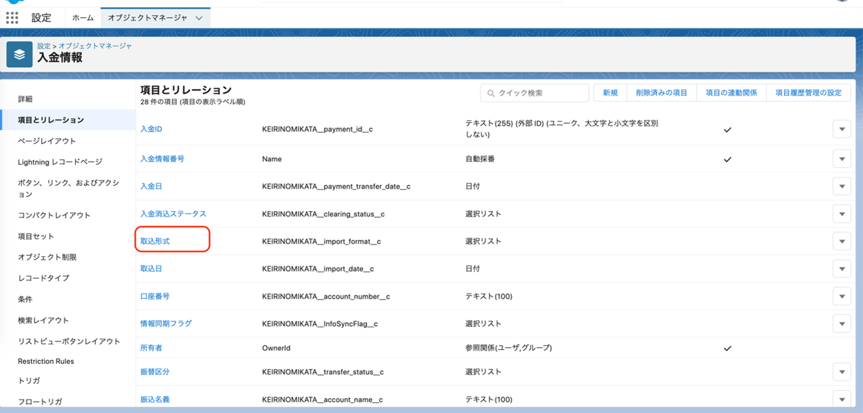
Task: Open the 取込形式 field link
Action: [x=155, y=241]
